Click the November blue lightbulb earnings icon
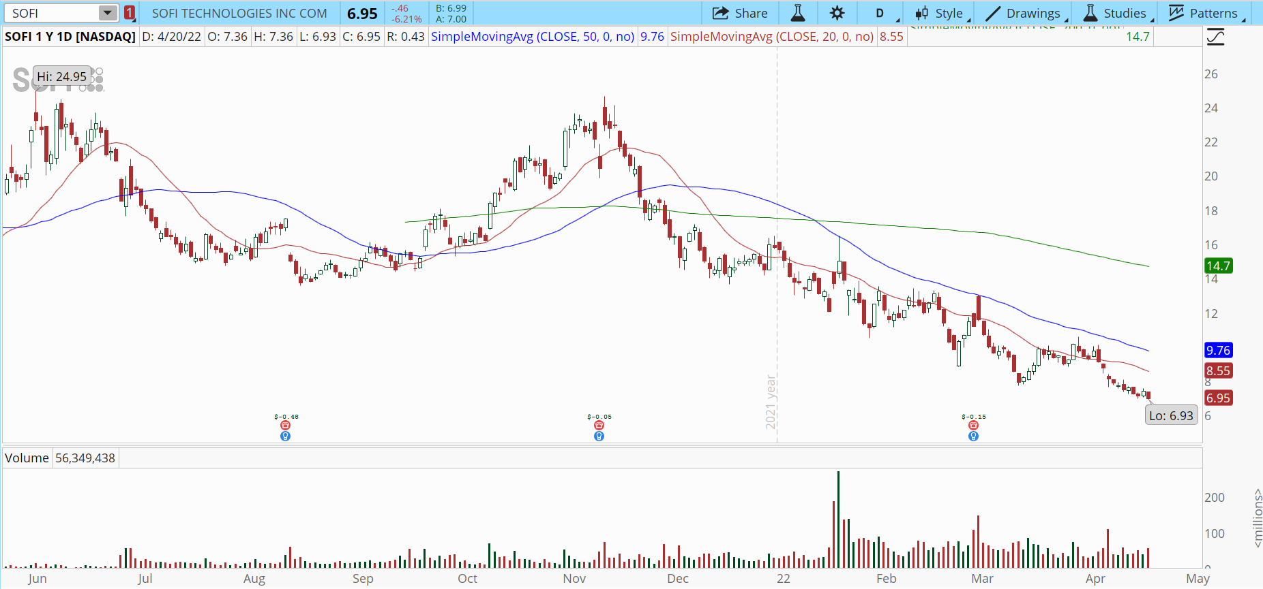Screen dimensions: 1263x589 (599, 436)
